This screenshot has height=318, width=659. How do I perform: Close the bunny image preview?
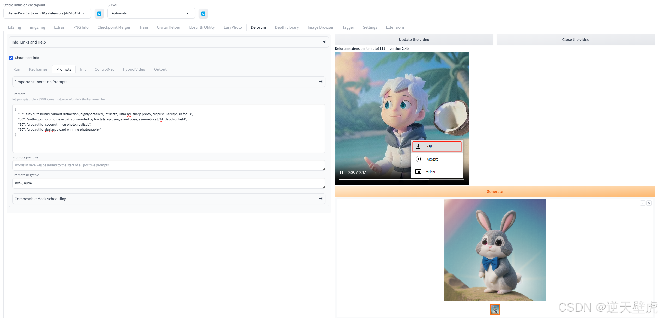click(649, 203)
